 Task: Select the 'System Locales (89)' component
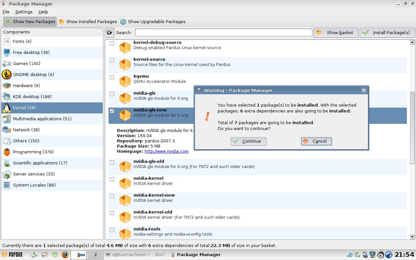point(52,185)
